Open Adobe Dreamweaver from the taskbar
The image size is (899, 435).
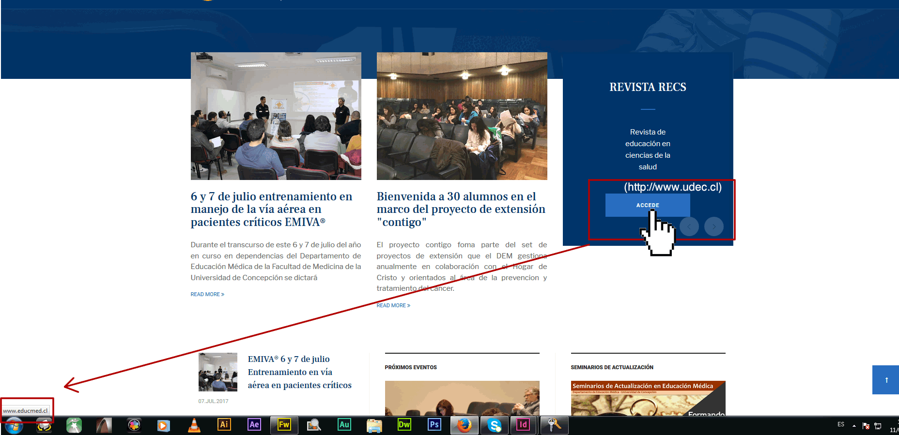404,424
